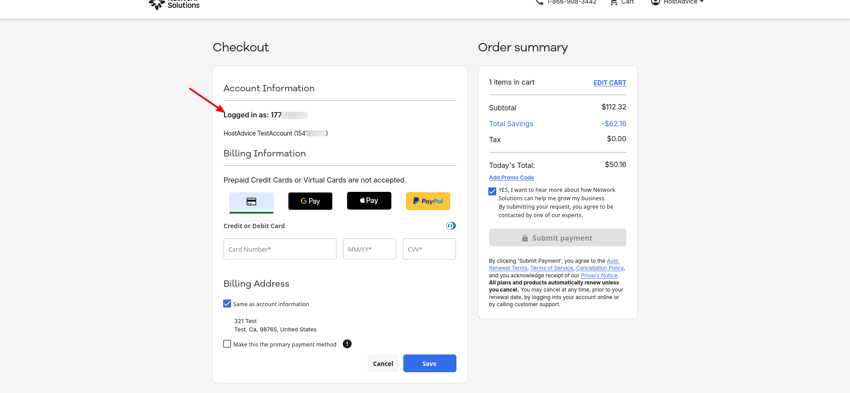Choose Apple Pay payment method

[369, 201]
